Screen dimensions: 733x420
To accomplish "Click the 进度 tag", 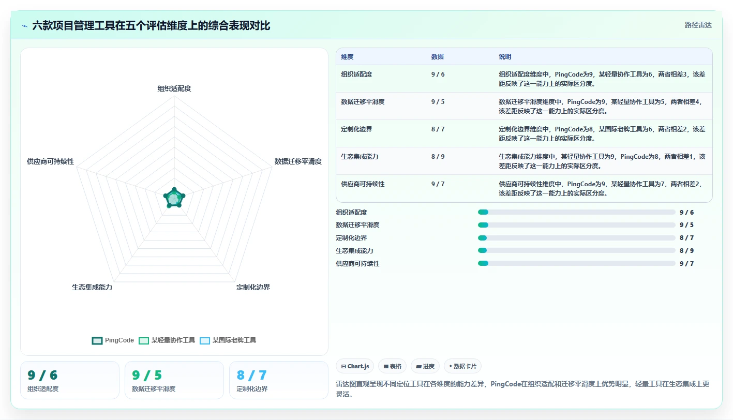I will coord(425,366).
